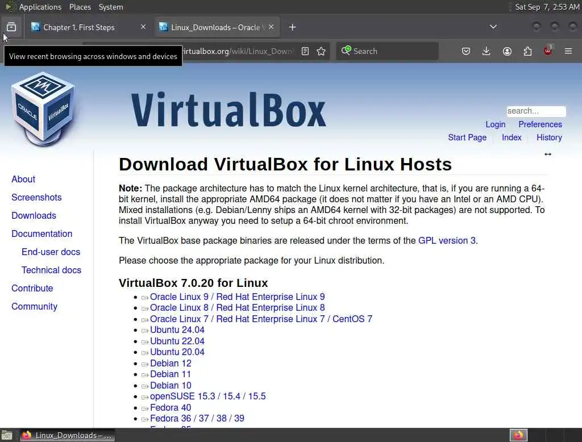This screenshot has width=582, height=442.
Task: Open the Login link
Action: [495, 124]
